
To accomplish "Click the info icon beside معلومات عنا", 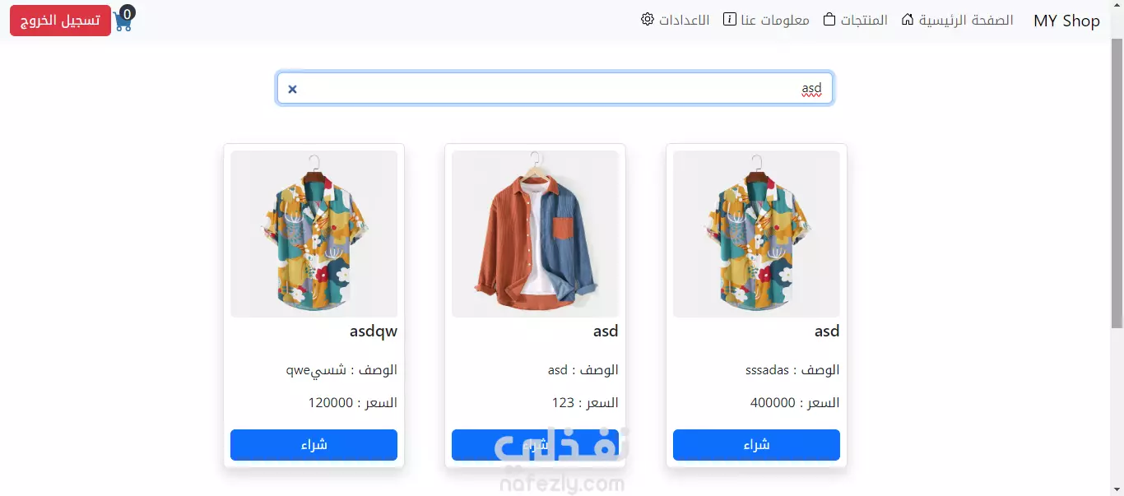I will (730, 19).
